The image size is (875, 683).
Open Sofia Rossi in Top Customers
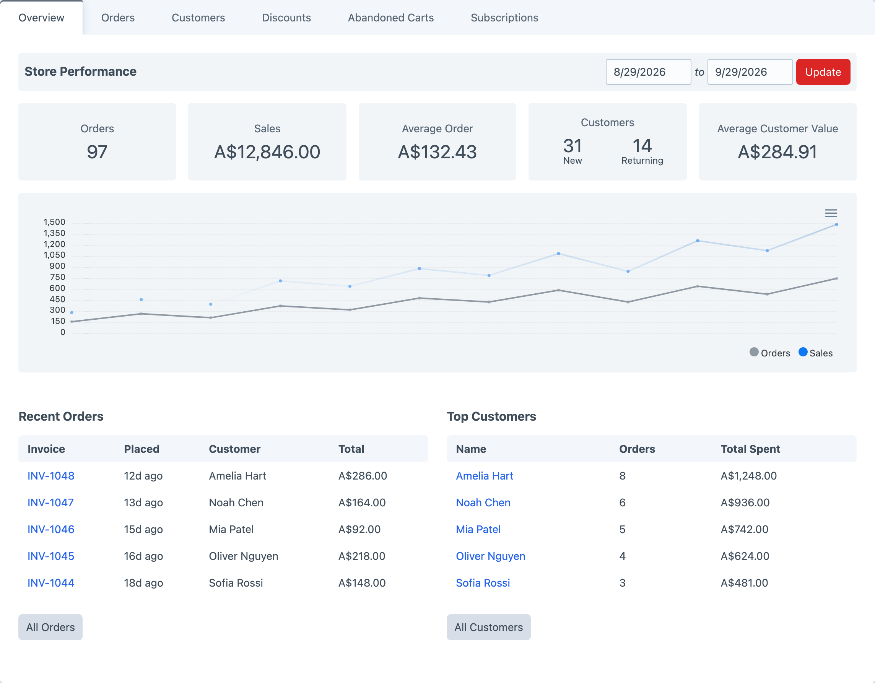click(x=483, y=583)
